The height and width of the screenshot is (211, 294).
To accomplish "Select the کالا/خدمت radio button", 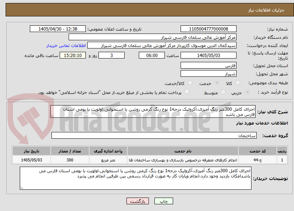I will click(190, 83).
